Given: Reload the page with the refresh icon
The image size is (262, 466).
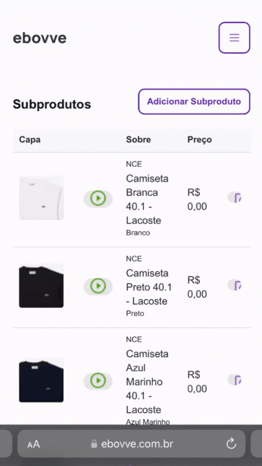Looking at the screenshot, I should [231, 444].
